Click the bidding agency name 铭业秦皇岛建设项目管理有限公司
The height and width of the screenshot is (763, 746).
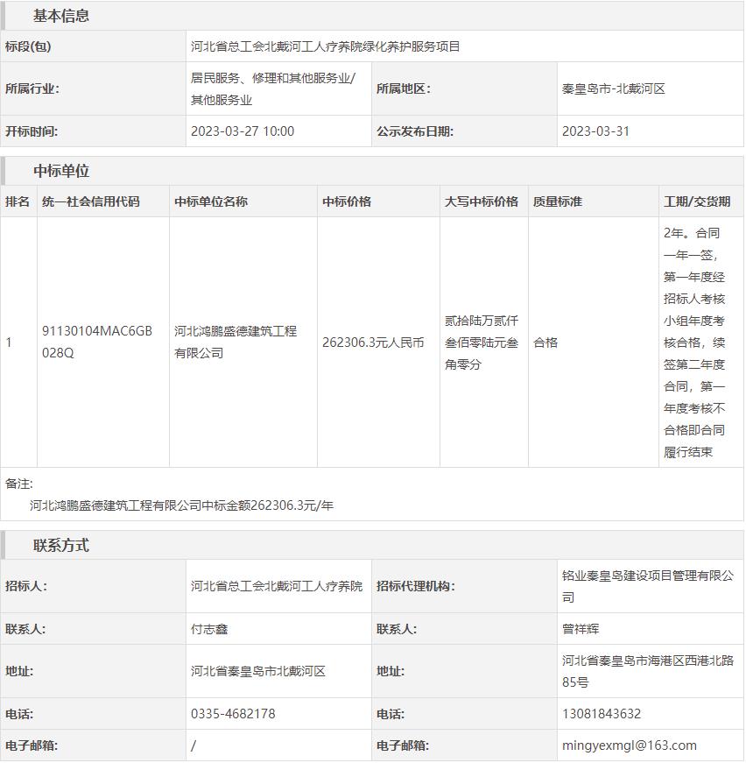[648, 586]
